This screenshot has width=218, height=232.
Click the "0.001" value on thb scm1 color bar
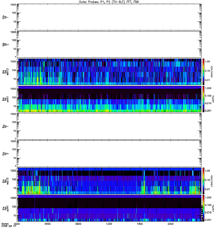coord(208,110)
